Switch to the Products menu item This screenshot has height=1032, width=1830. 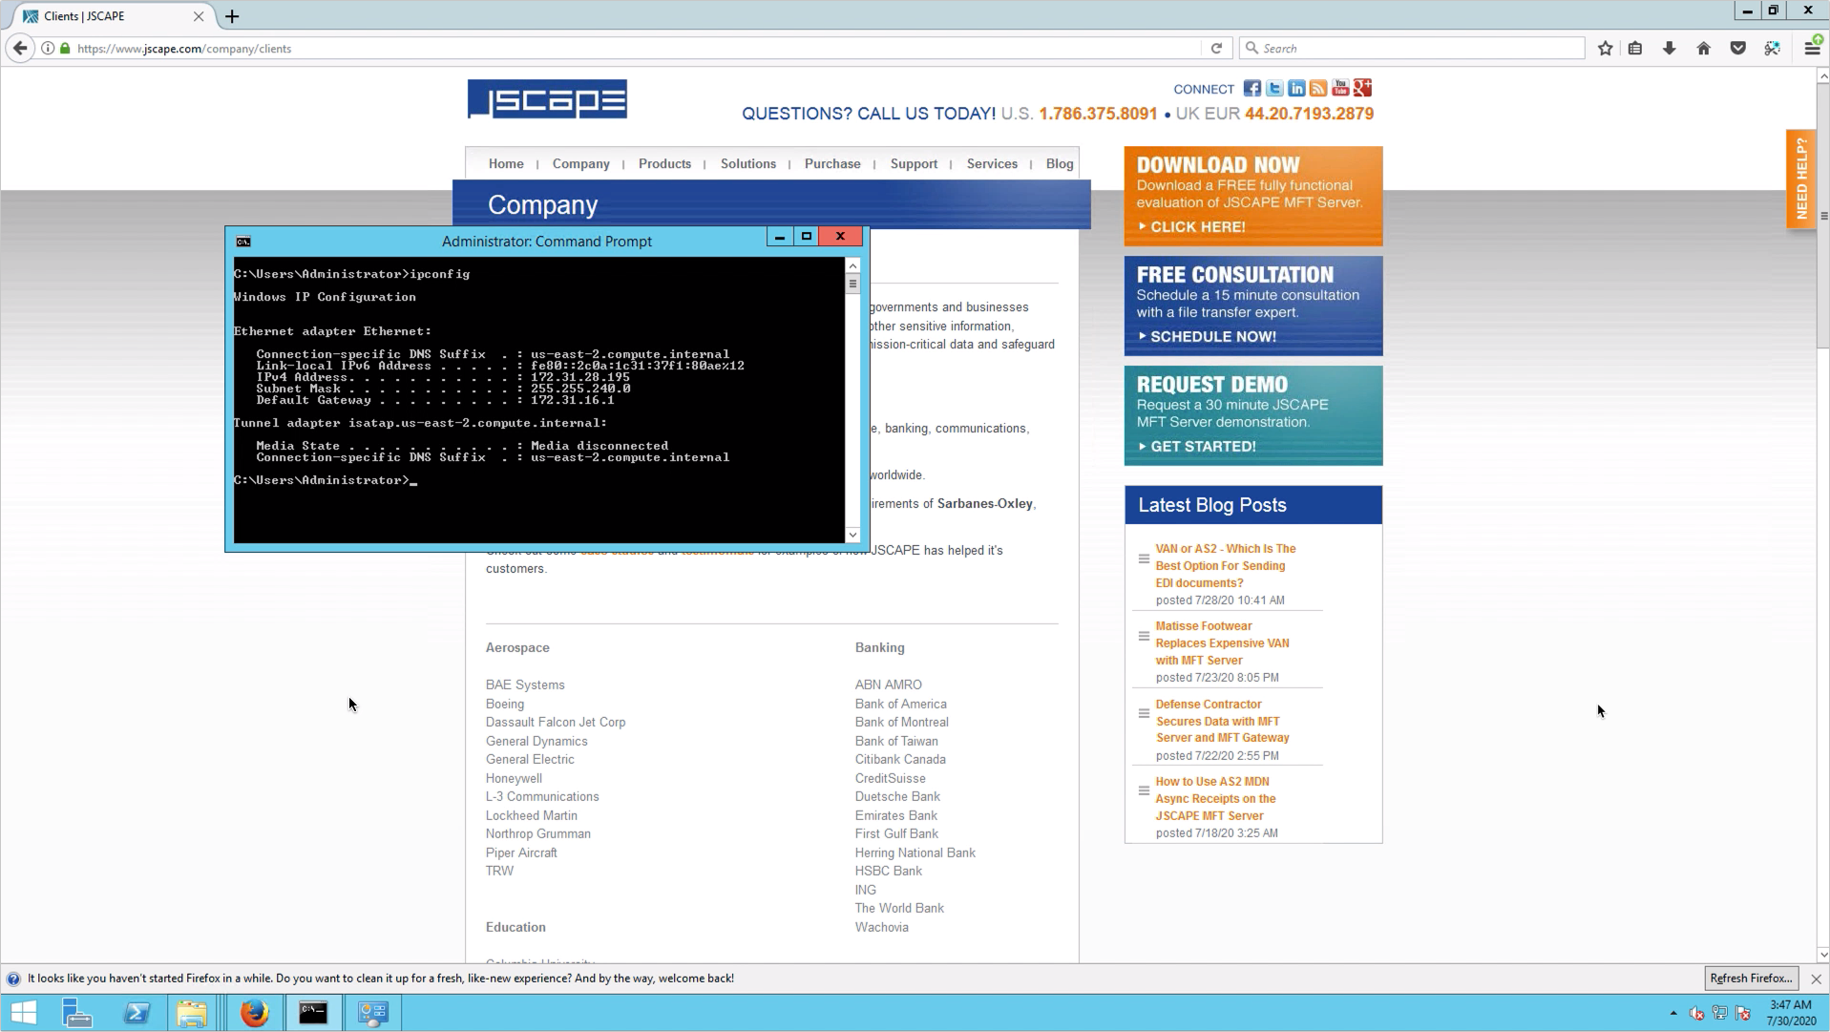pos(664,163)
